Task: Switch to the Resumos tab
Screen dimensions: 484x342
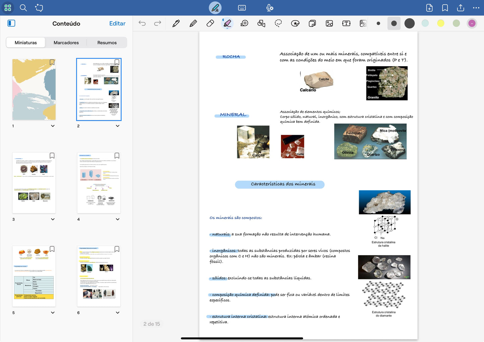Action: point(107,43)
